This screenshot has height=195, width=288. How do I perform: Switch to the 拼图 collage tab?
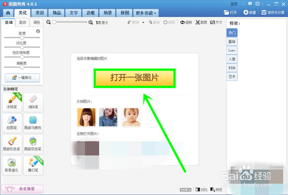tap(125, 13)
